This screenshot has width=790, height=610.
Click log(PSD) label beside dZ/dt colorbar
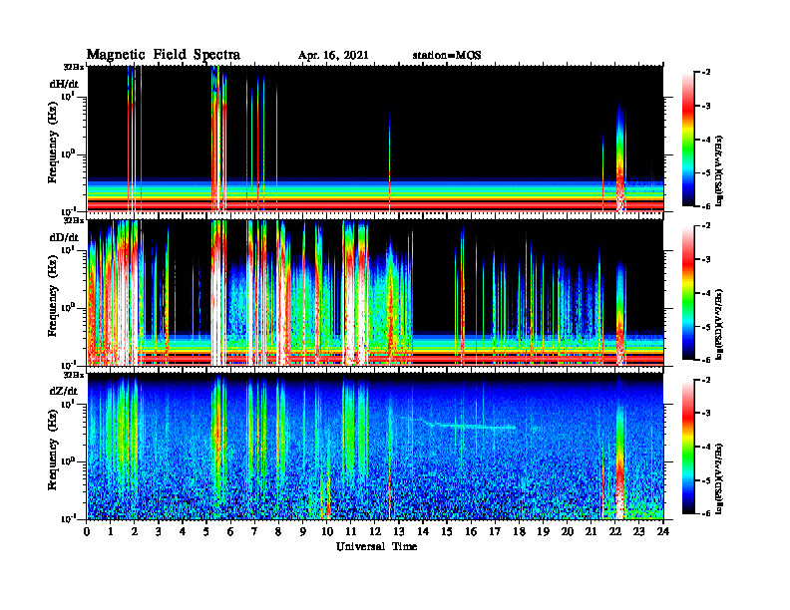(720, 477)
